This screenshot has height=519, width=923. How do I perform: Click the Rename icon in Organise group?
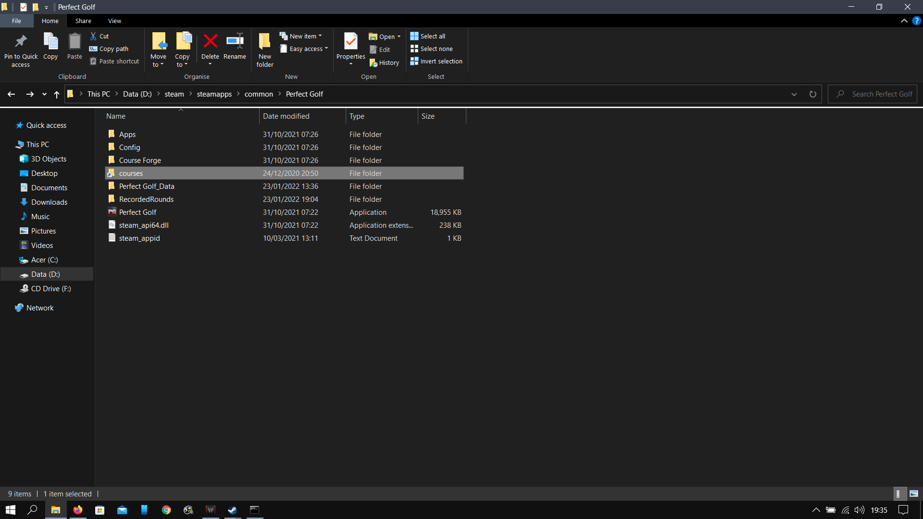235,41
